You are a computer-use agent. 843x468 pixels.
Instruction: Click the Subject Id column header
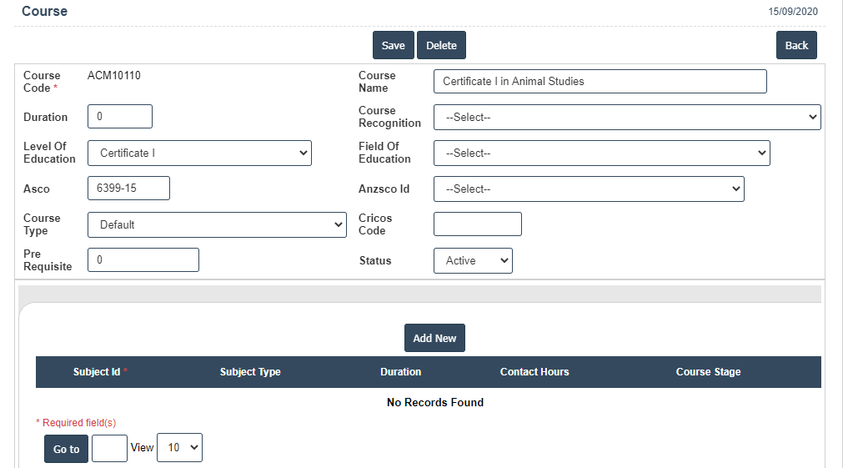click(98, 372)
